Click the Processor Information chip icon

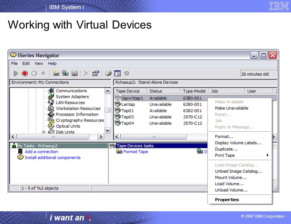click(x=51, y=114)
